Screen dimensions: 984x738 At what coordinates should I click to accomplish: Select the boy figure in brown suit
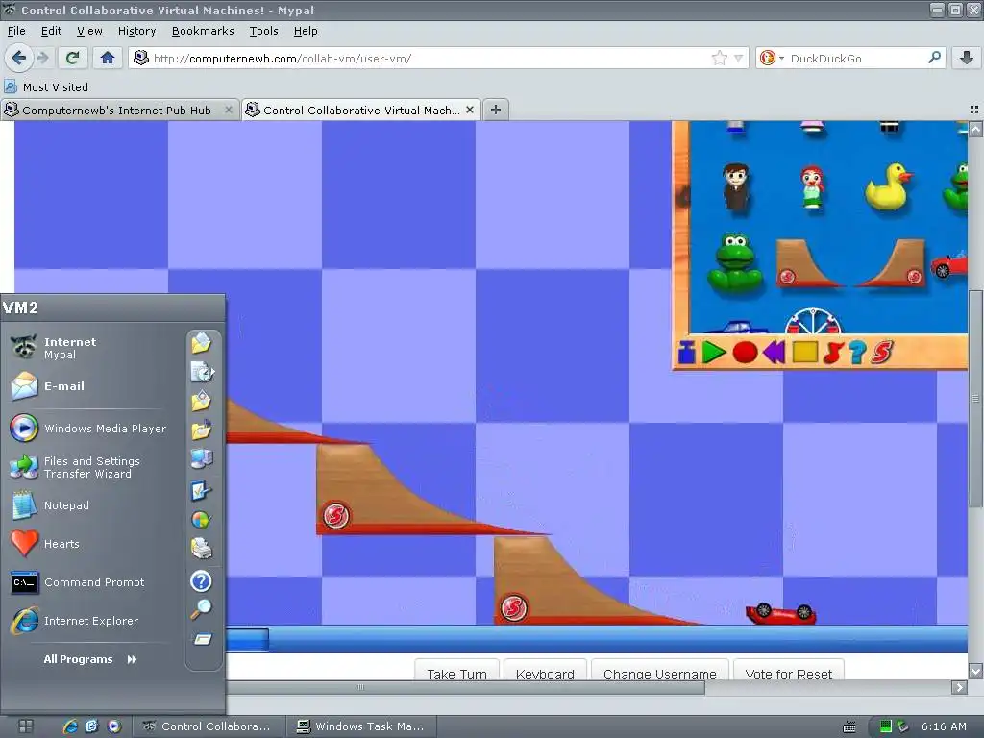tap(735, 187)
